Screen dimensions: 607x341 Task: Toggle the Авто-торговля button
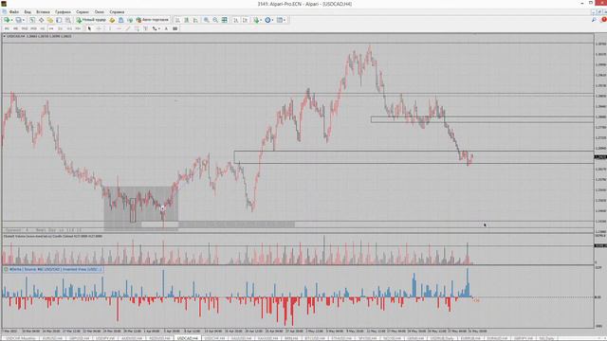point(153,20)
